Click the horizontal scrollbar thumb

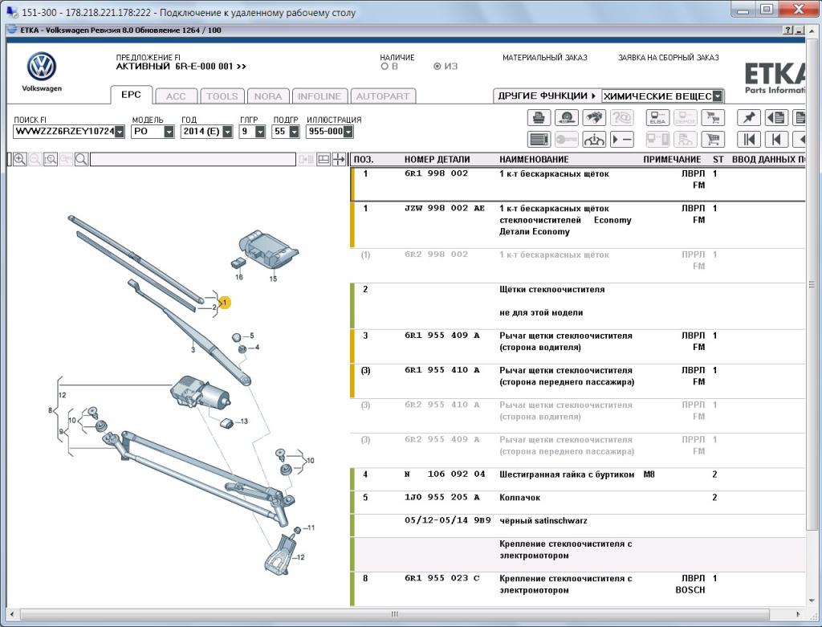pyautogui.click(x=395, y=614)
